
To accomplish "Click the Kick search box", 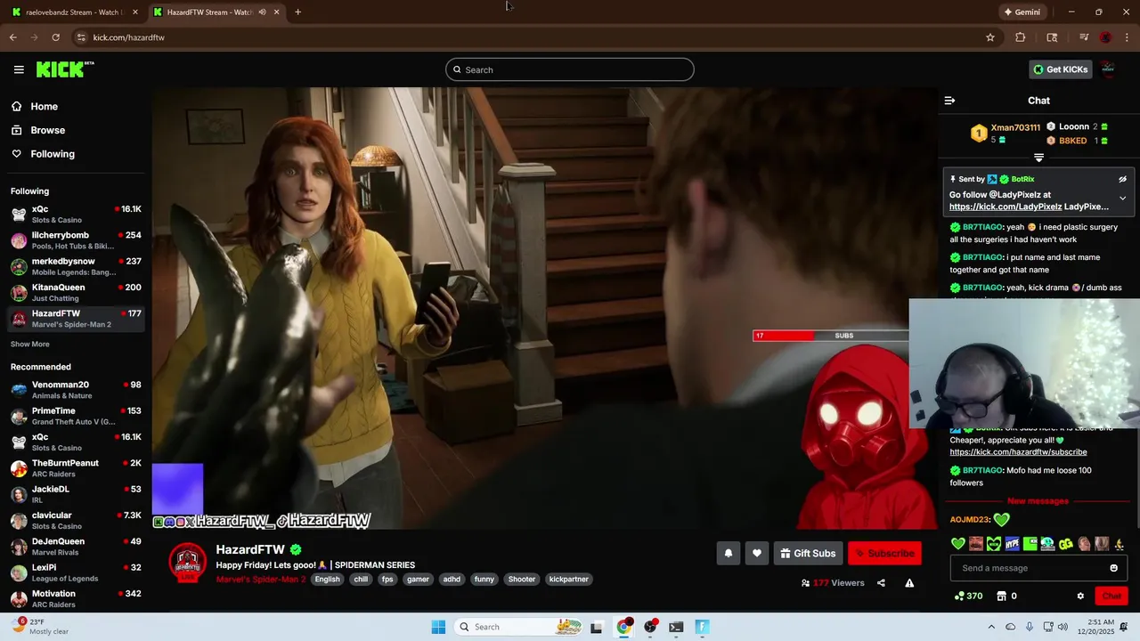I will click(x=570, y=69).
